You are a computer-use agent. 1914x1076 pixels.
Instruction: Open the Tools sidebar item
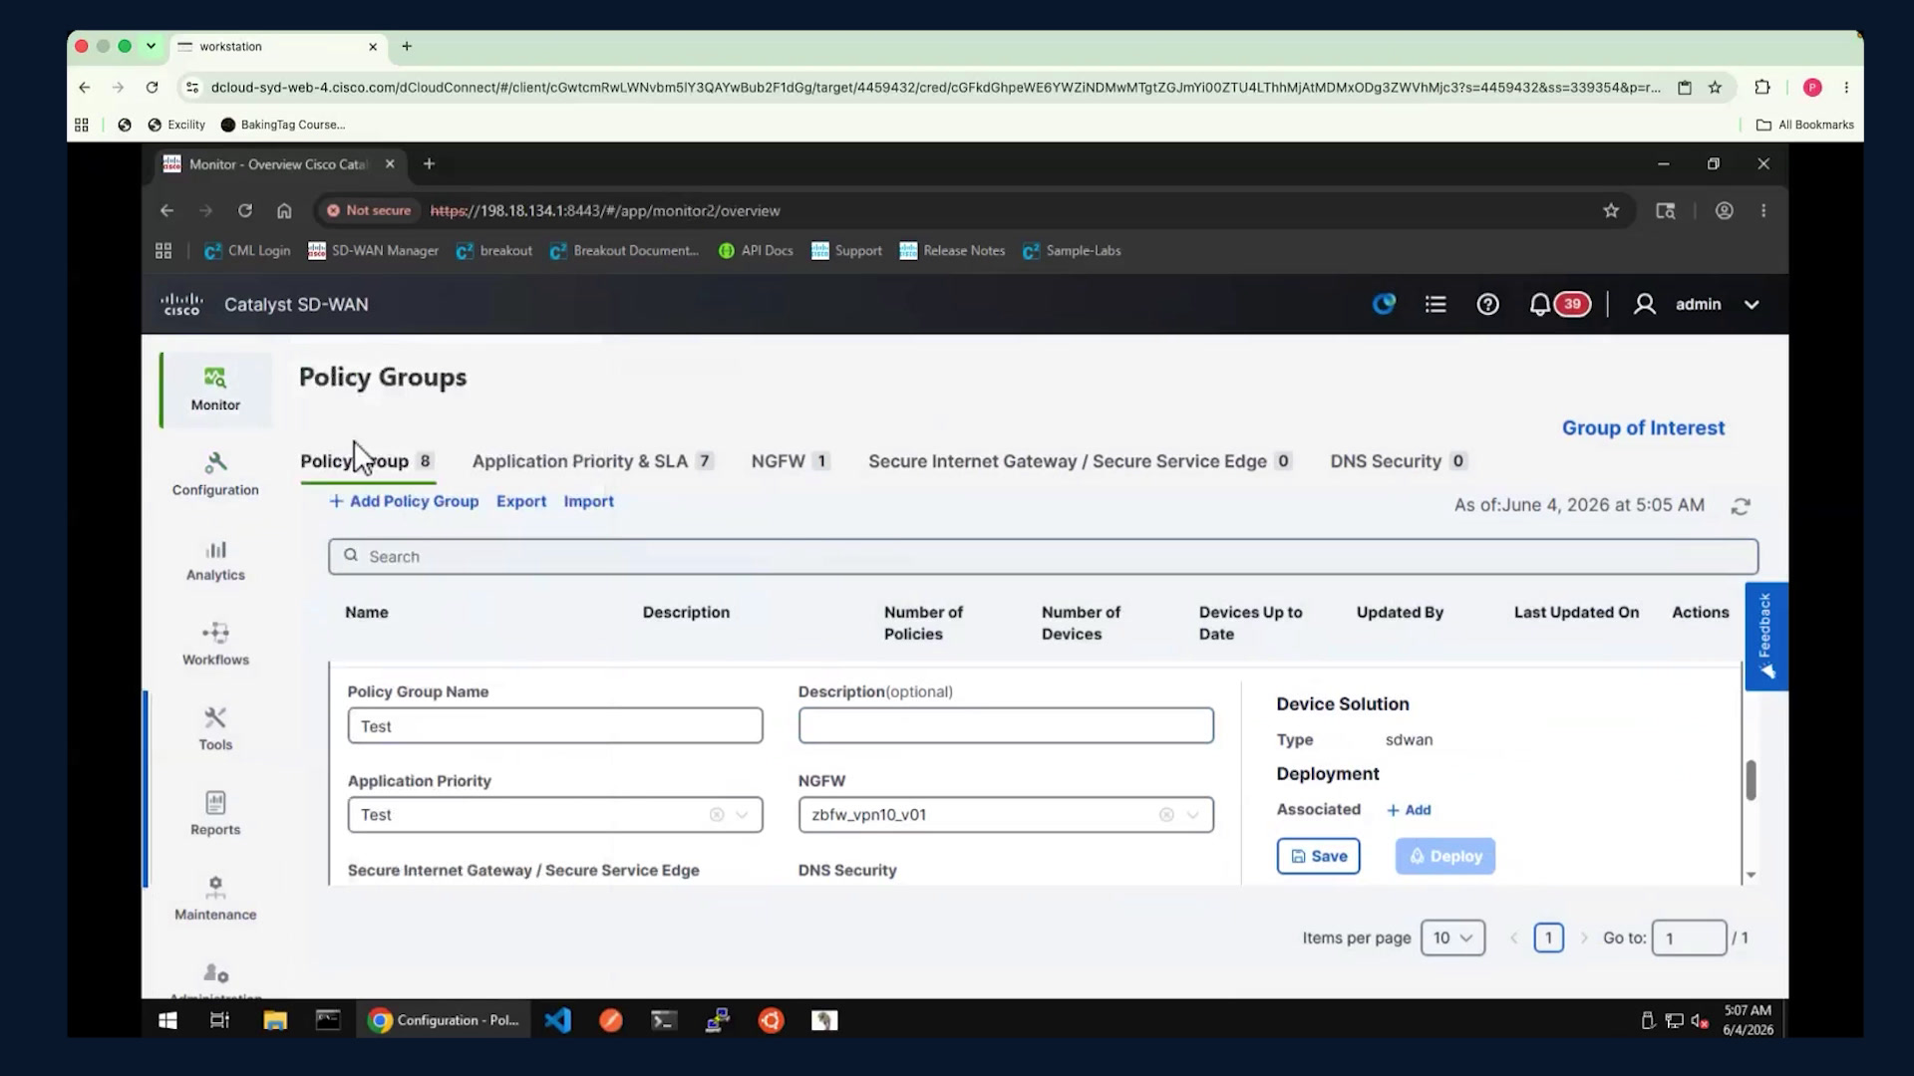[x=215, y=729]
